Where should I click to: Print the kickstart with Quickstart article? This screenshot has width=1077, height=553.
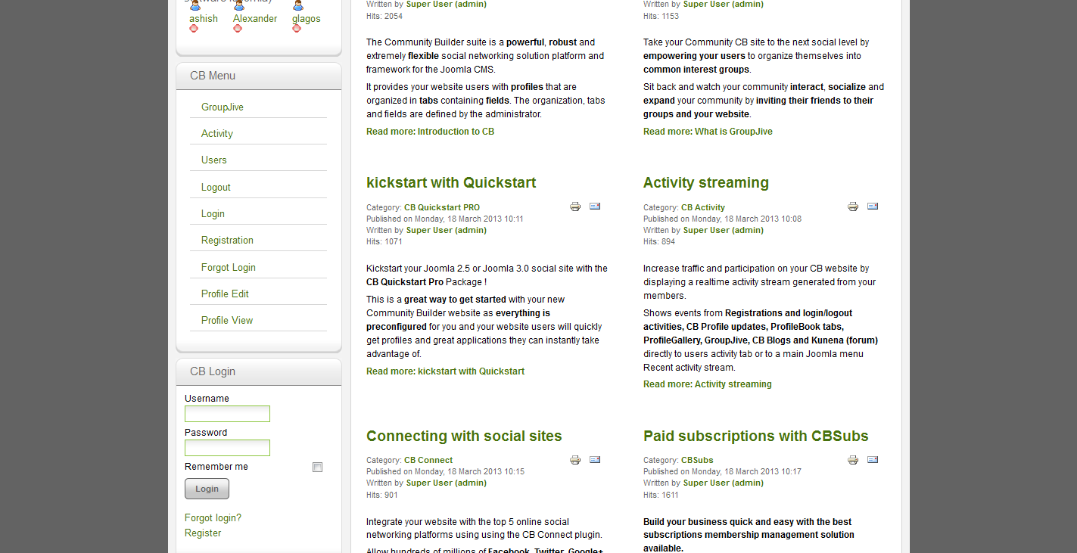[x=575, y=207]
